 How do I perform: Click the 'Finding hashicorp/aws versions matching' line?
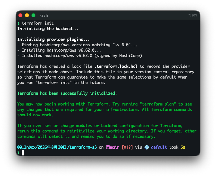click(77, 45)
